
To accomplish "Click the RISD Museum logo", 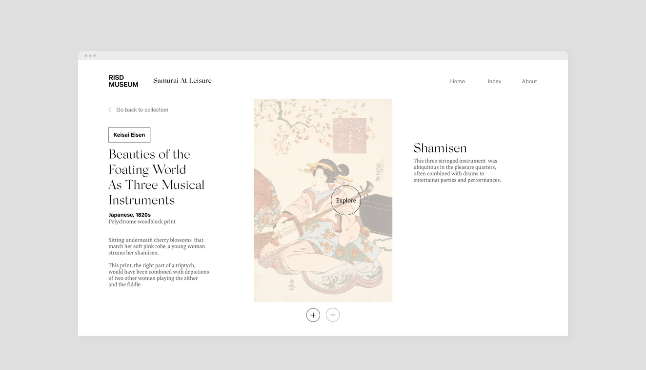I will point(123,81).
